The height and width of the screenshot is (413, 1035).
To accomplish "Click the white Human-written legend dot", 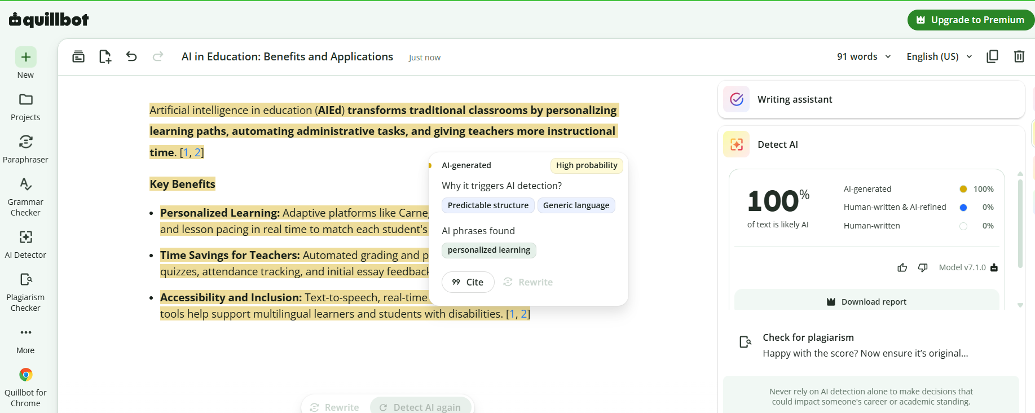I will [963, 226].
